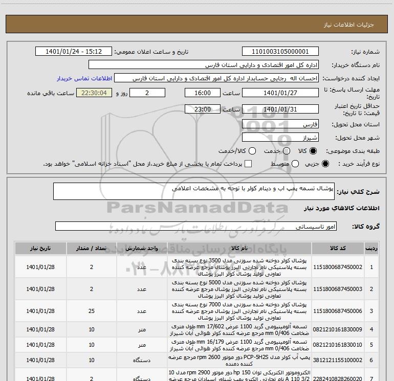Image resolution: width=394 pixels, height=381 pixels.
Task: Click the واحد شمارش column header
Action: tap(142, 249)
